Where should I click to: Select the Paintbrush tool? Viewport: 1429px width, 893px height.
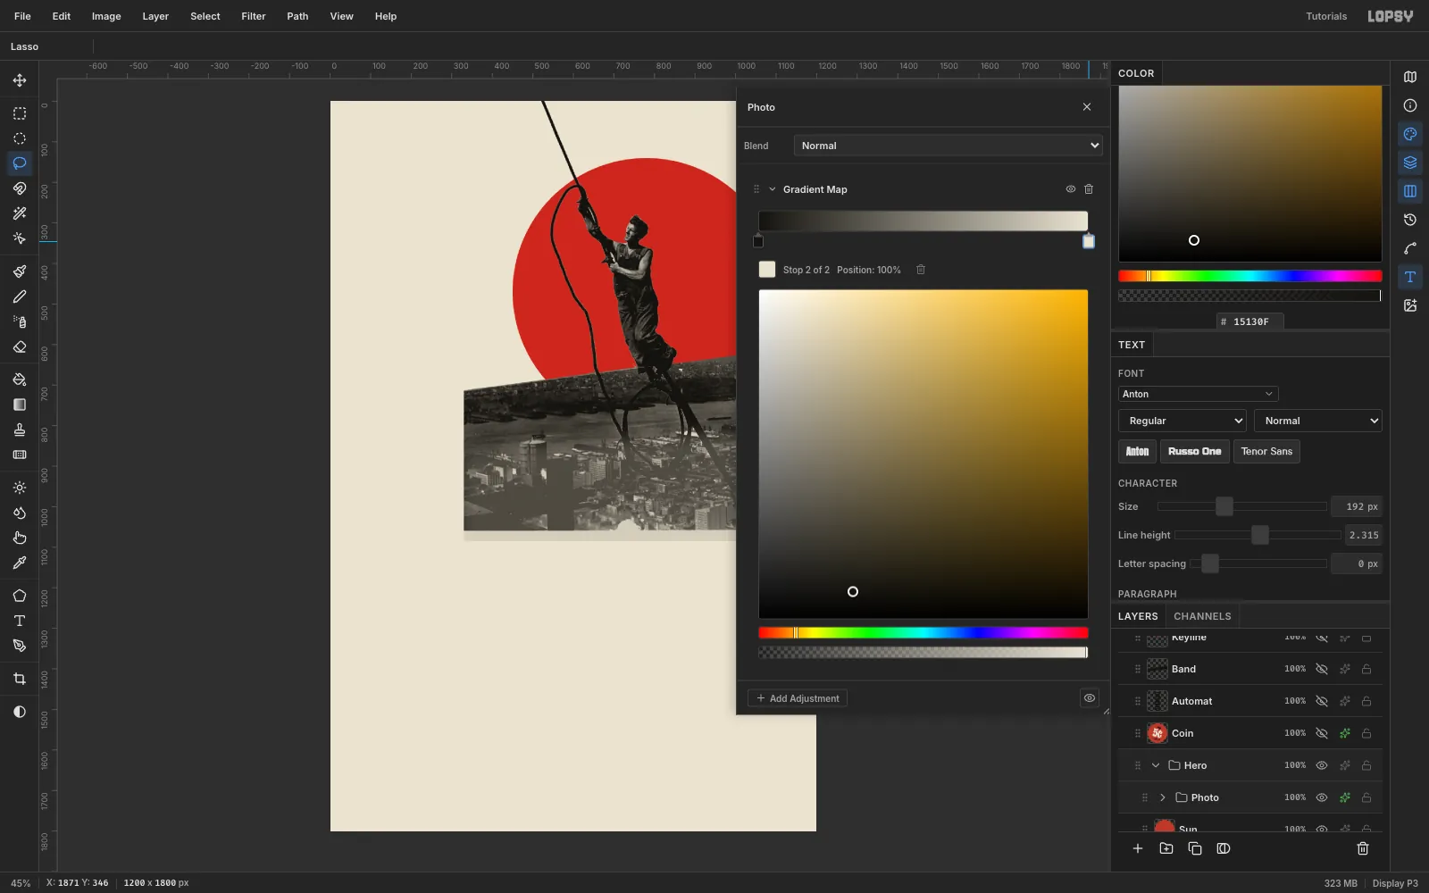pos(20,271)
